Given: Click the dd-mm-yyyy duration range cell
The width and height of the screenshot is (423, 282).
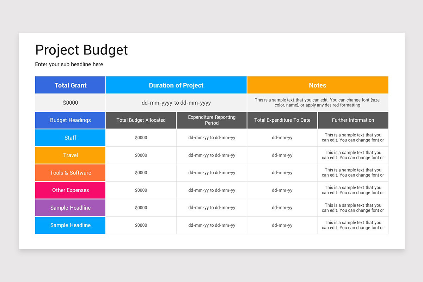Looking at the screenshot, I should (176, 103).
